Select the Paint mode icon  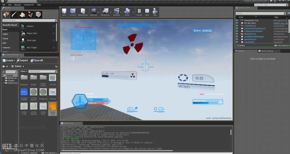pyautogui.click(x=14, y=15)
